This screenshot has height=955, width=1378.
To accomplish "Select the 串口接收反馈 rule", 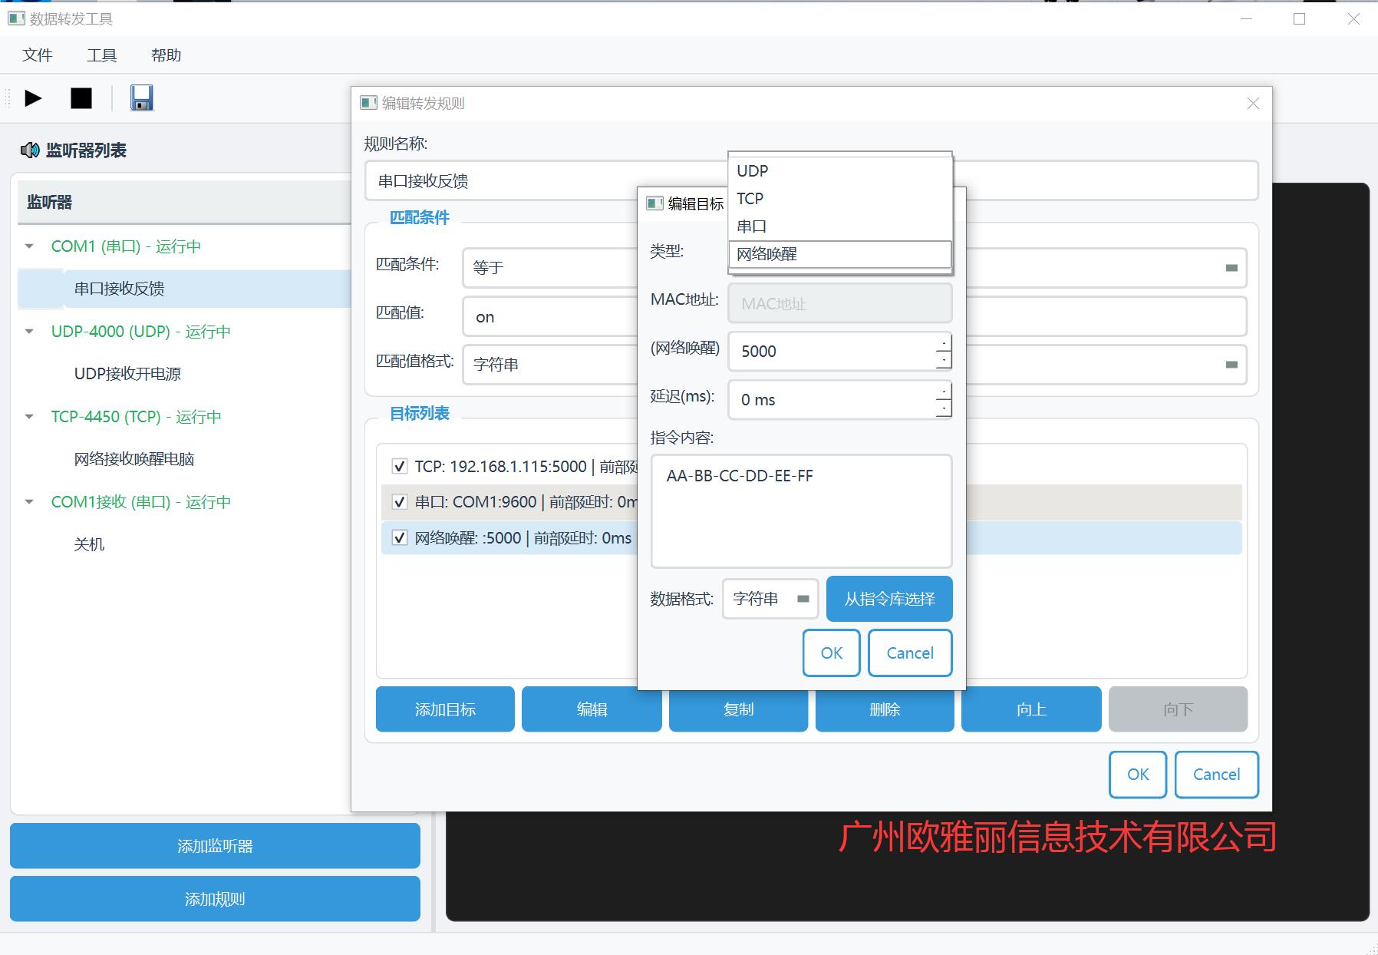I will point(119,289).
